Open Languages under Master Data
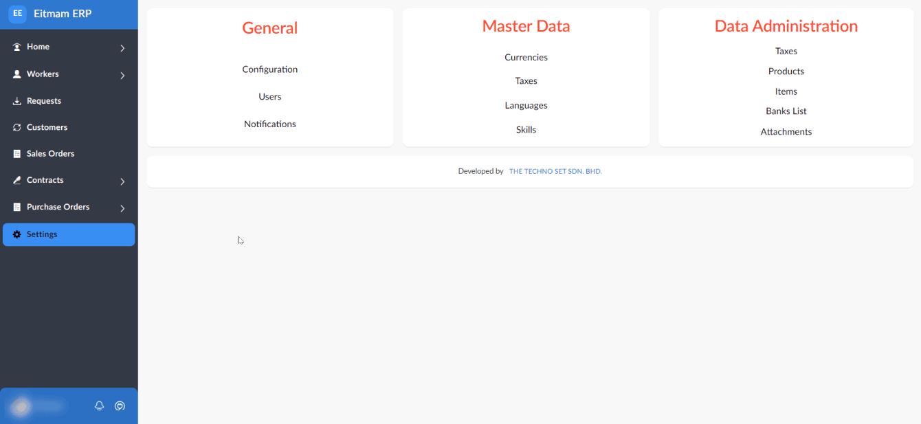This screenshot has height=424, width=921. point(526,106)
